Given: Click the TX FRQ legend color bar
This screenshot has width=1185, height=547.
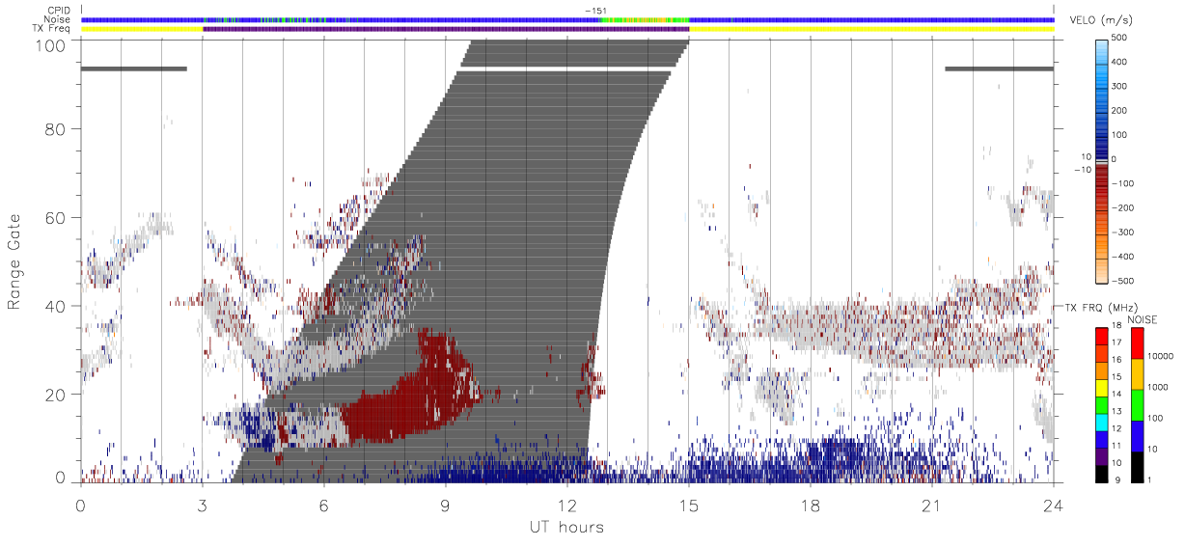Looking at the screenshot, I should [x=1102, y=404].
